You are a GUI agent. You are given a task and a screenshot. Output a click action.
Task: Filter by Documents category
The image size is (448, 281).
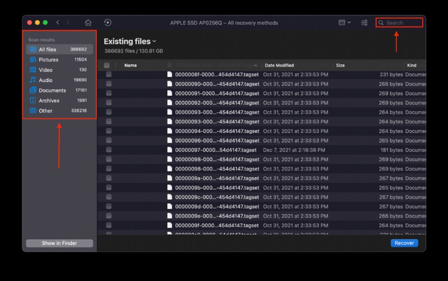pos(59,90)
